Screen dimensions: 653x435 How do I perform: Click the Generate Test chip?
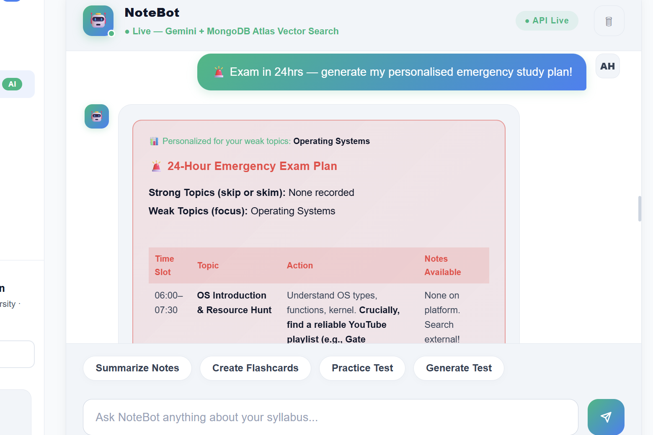[x=459, y=368]
